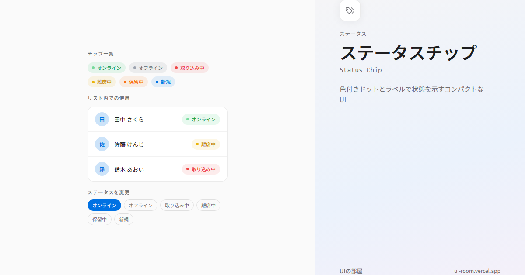Click the ステータス category label

pyautogui.click(x=353, y=34)
